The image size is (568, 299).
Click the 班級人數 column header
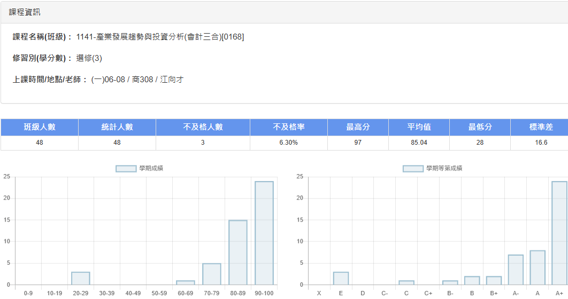(x=40, y=127)
